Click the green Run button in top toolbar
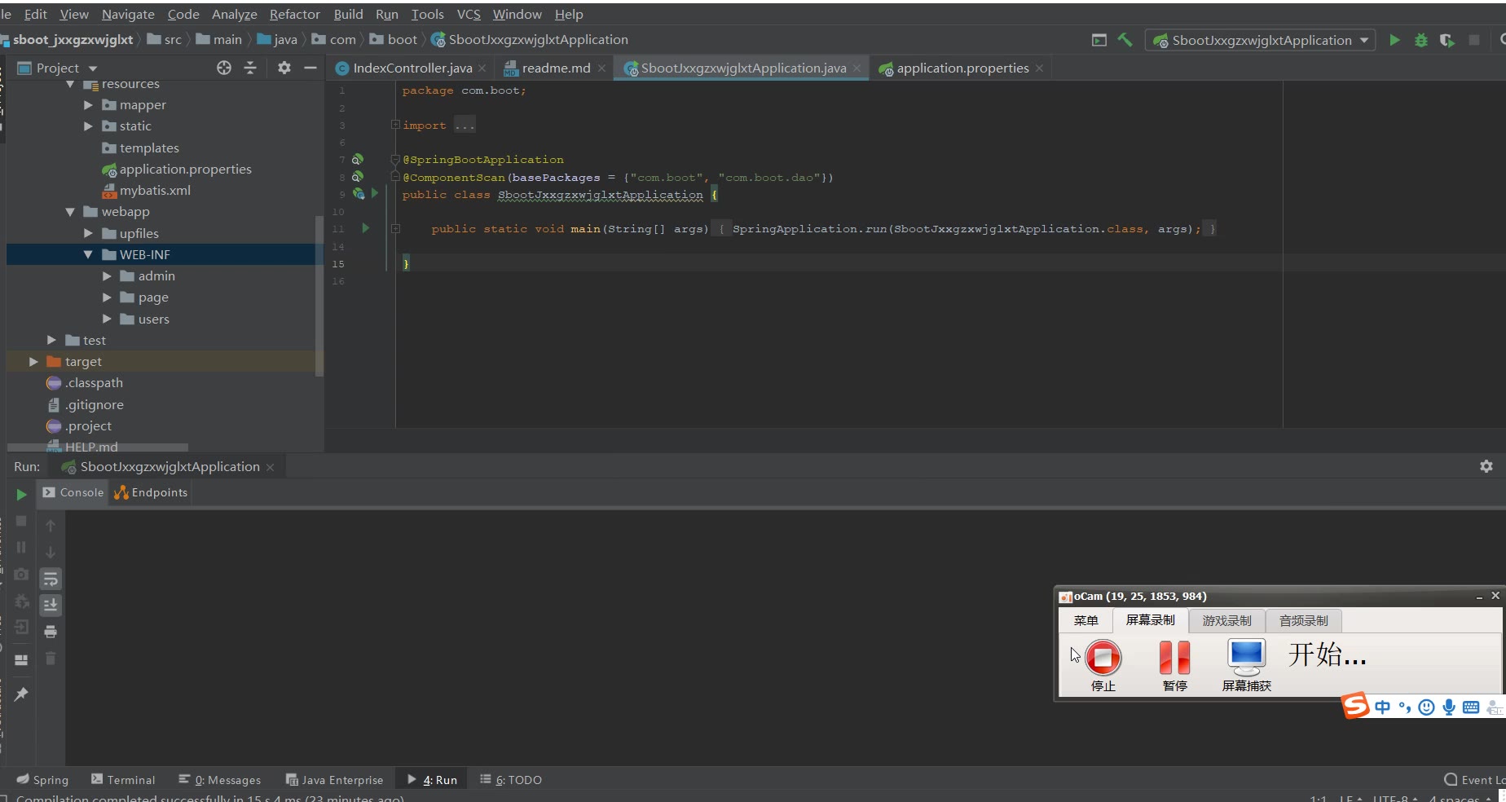 tap(1394, 40)
